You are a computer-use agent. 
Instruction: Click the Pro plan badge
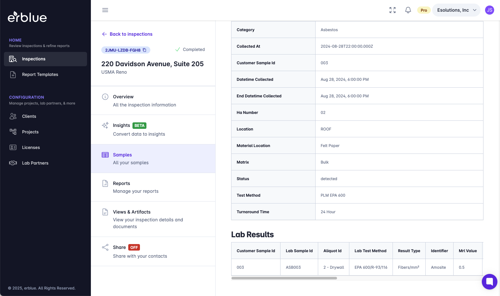(x=424, y=10)
